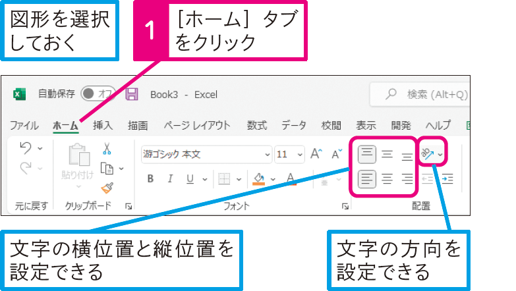Apply the red font color A
This screenshot has width=516, height=291.
tap(291, 179)
